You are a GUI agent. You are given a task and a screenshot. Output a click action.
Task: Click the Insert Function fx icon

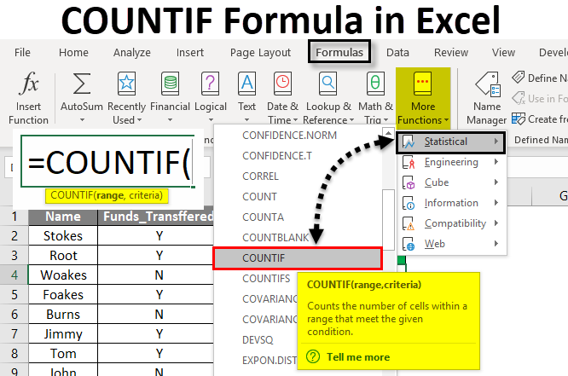[x=29, y=84]
